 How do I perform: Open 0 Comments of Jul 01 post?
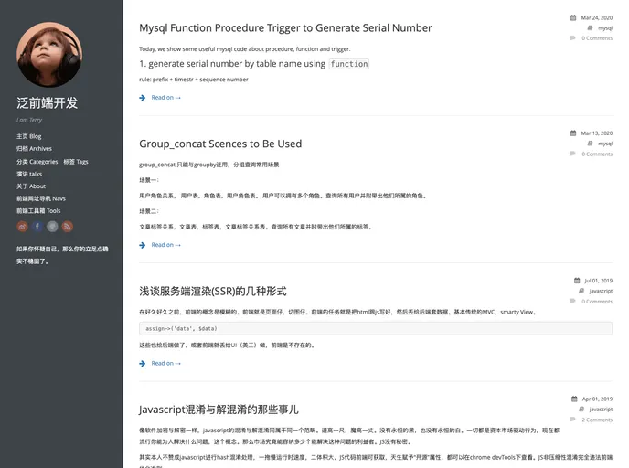pyautogui.click(x=597, y=302)
